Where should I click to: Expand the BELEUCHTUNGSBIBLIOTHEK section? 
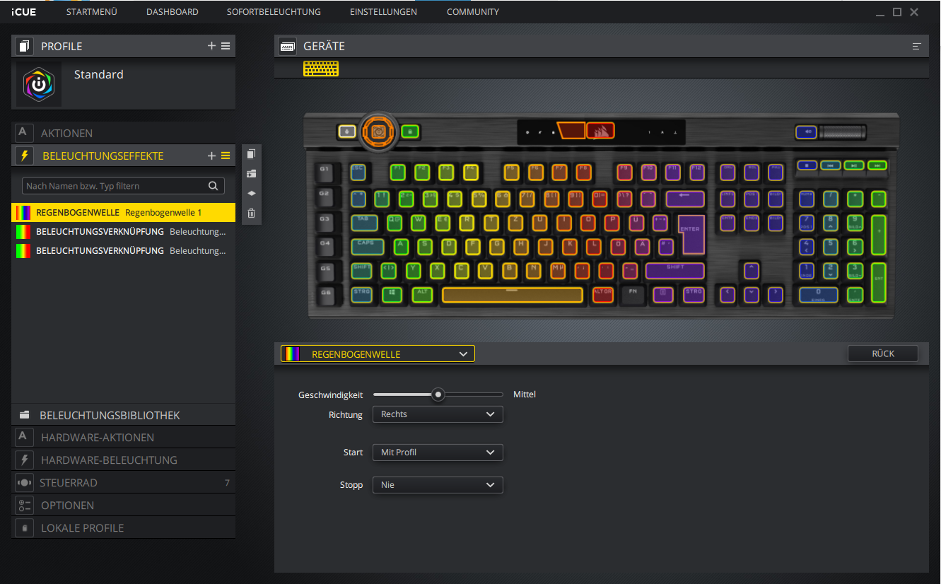[123, 415]
